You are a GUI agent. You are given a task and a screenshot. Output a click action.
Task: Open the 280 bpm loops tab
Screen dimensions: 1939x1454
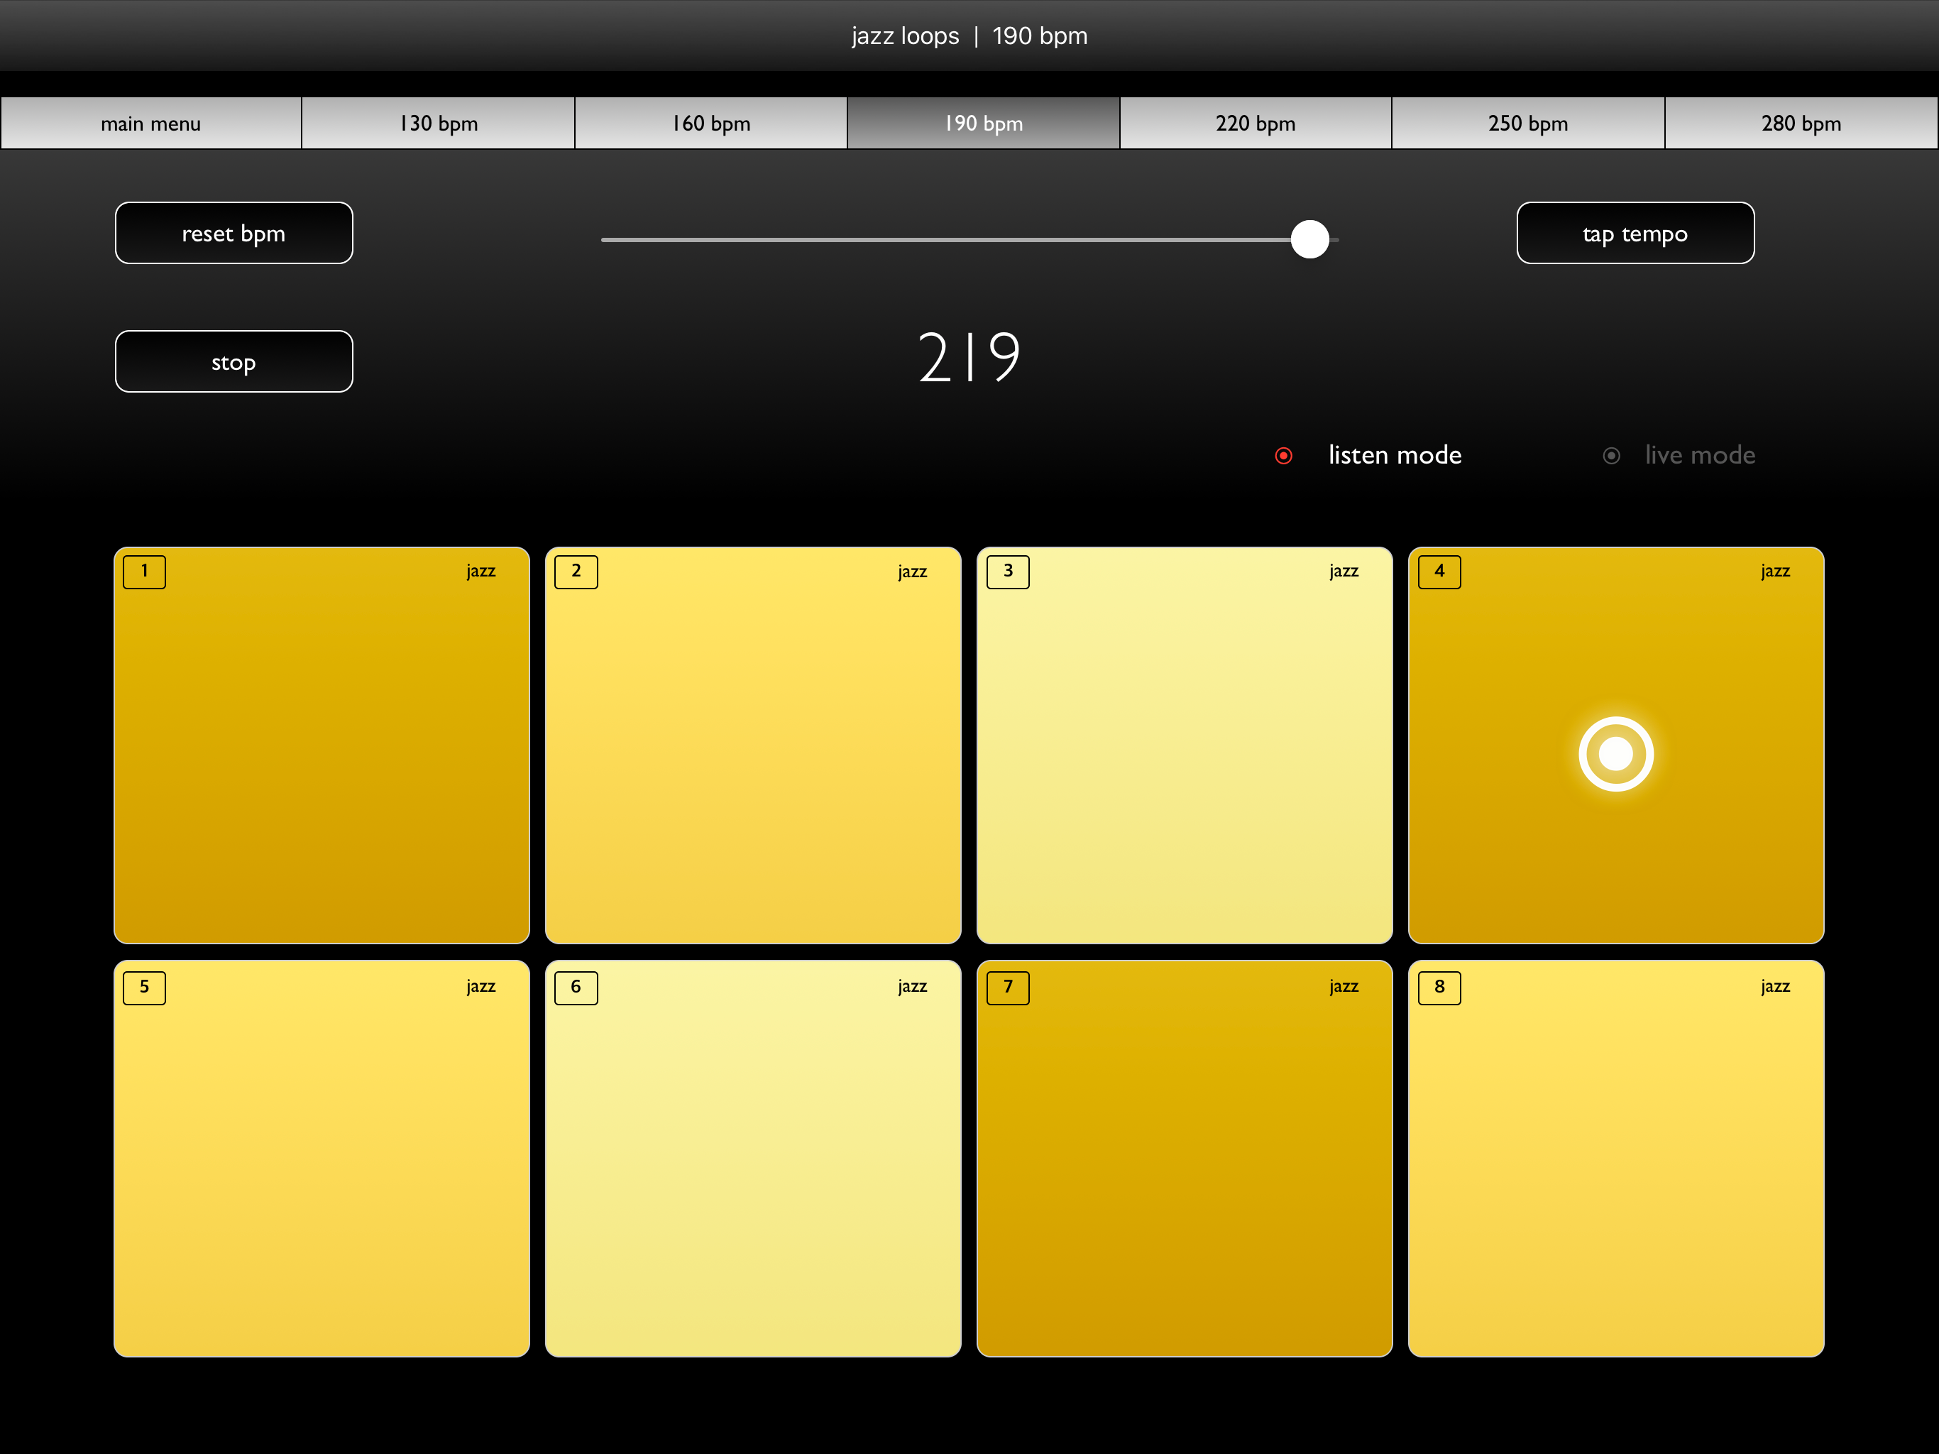(x=1801, y=124)
